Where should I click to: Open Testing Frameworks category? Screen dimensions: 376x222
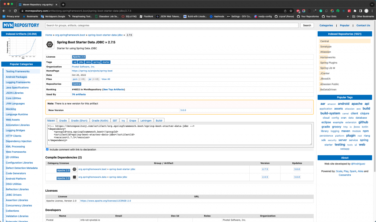tap(18, 71)
